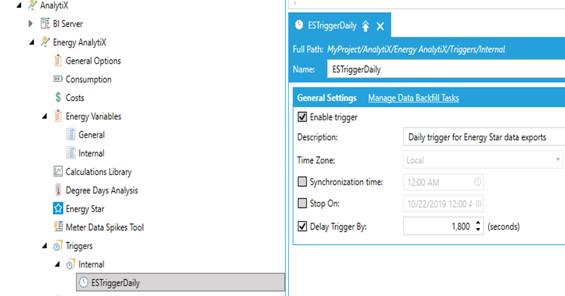Toggle the Stop On checkbox

tap(303, 204)
